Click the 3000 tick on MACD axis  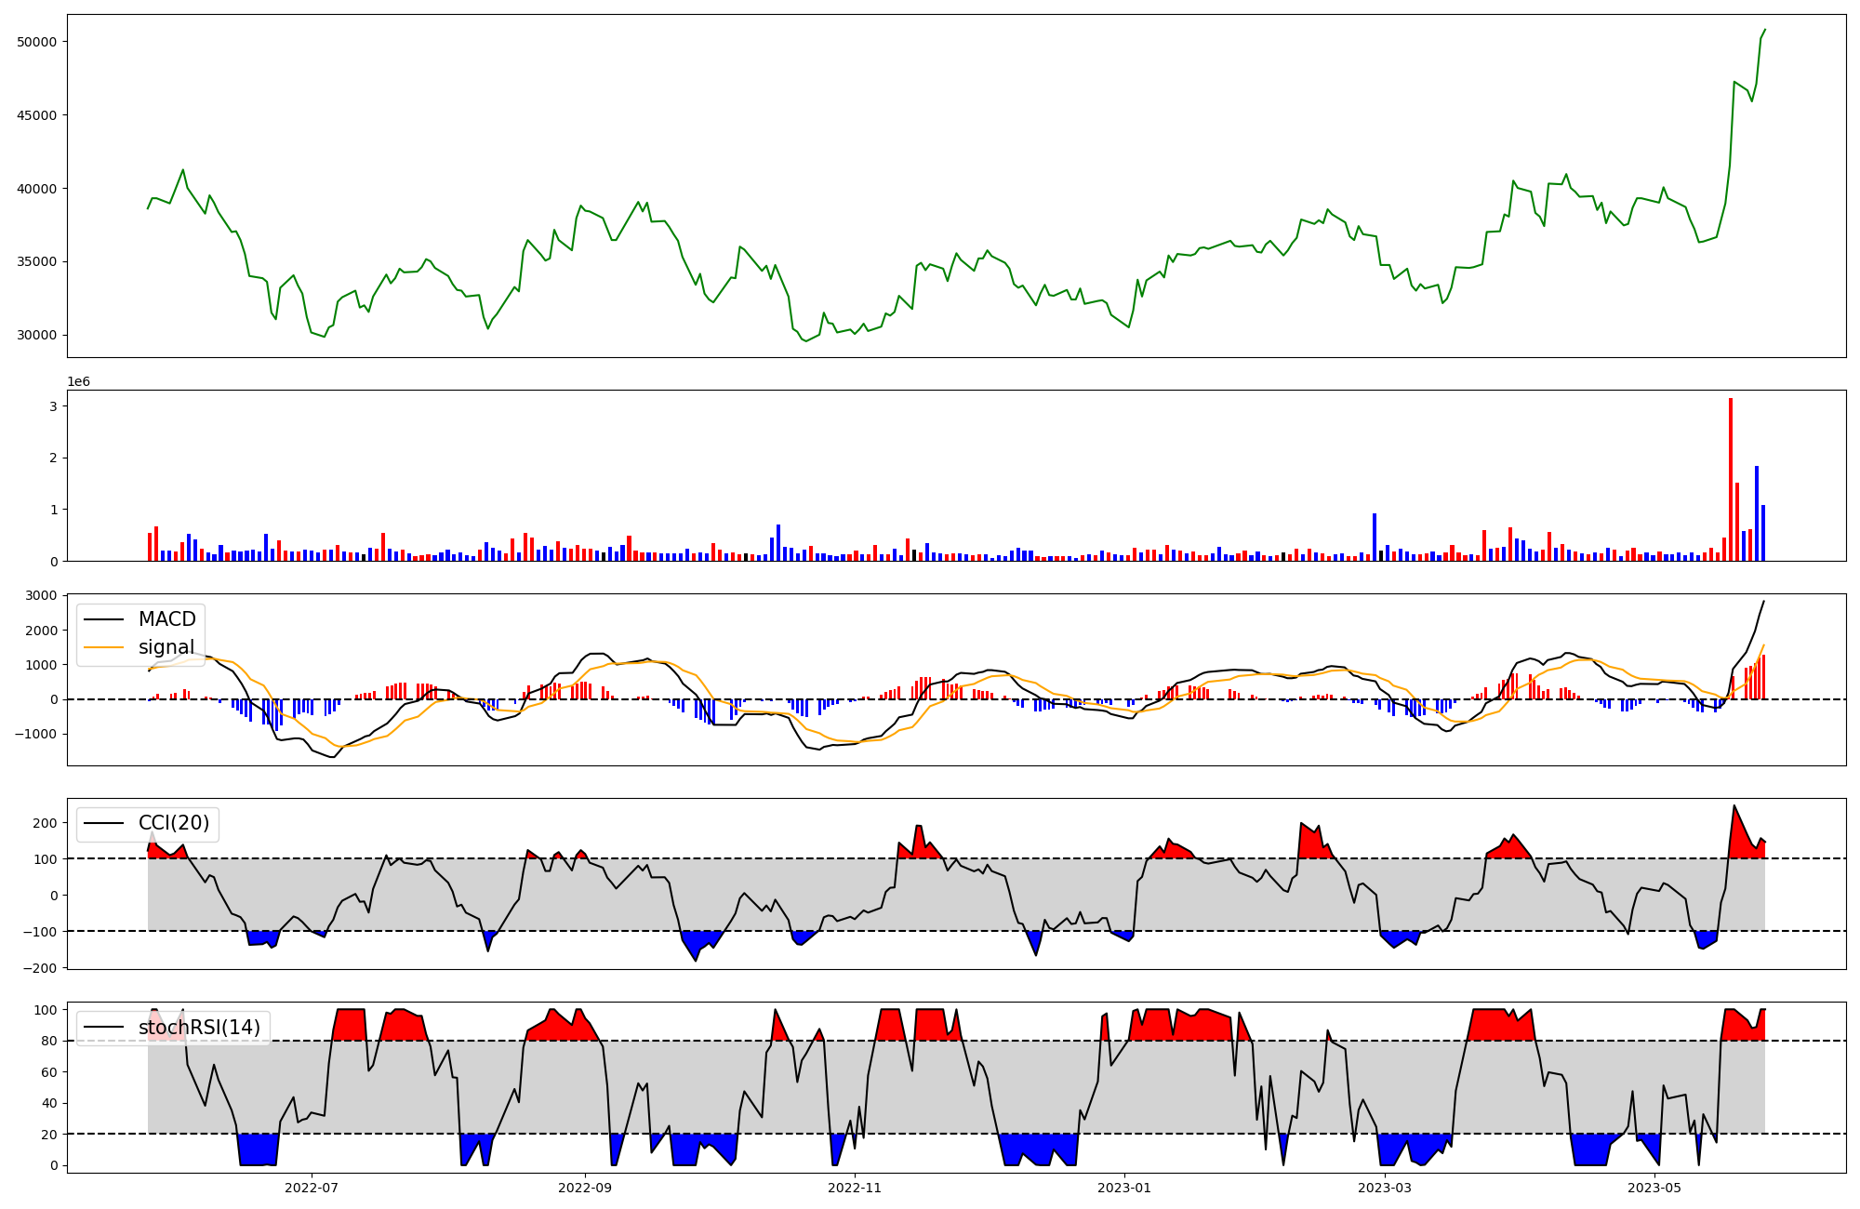[41, 595]
